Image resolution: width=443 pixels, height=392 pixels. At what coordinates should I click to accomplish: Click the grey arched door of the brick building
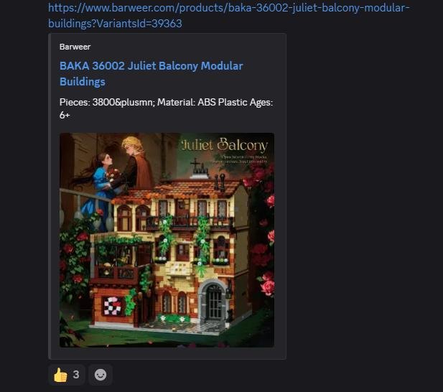(214, 301)
